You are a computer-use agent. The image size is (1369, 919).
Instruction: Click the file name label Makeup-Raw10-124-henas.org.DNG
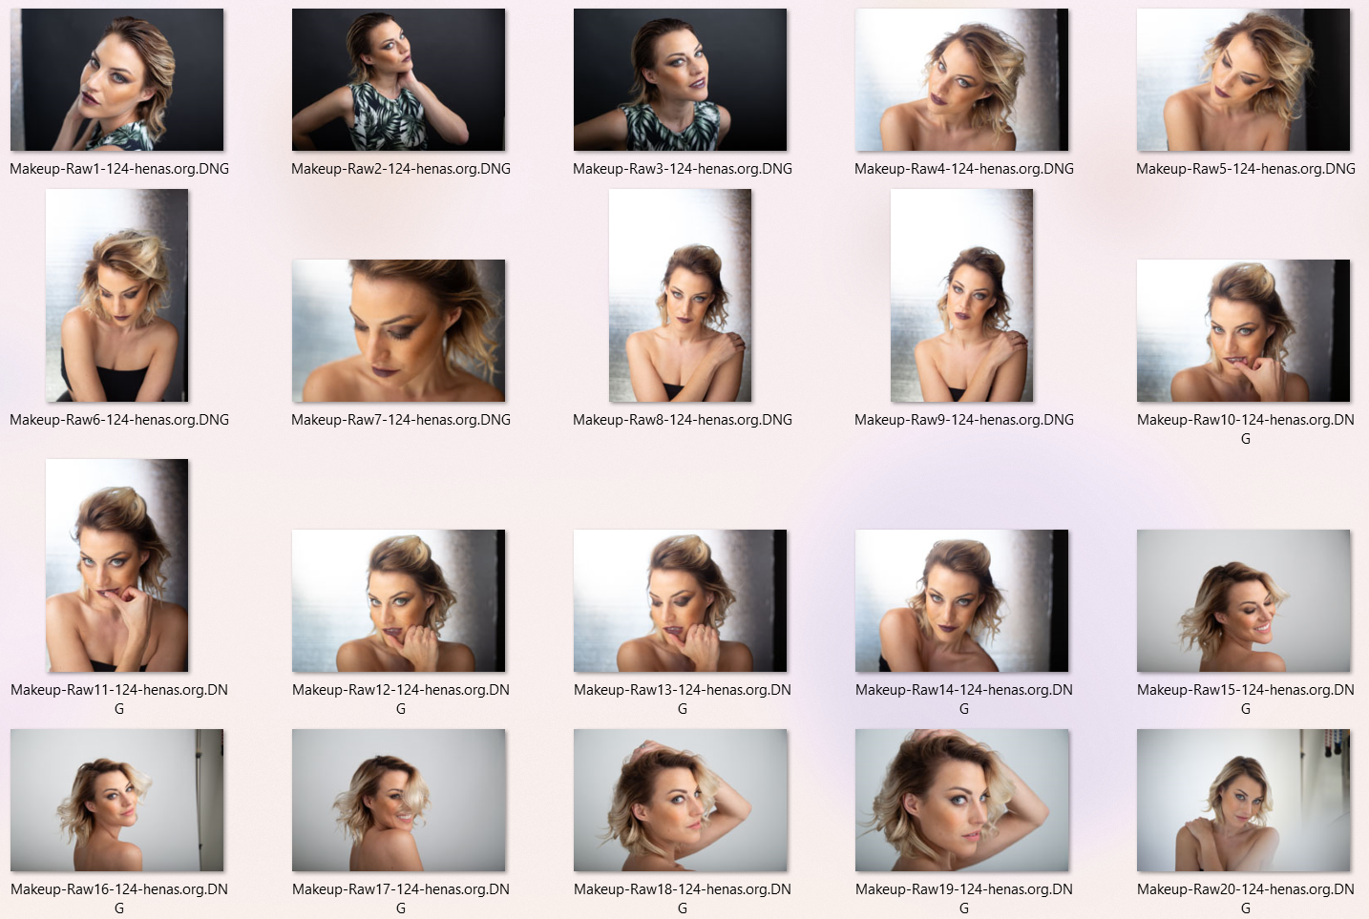1246,429
